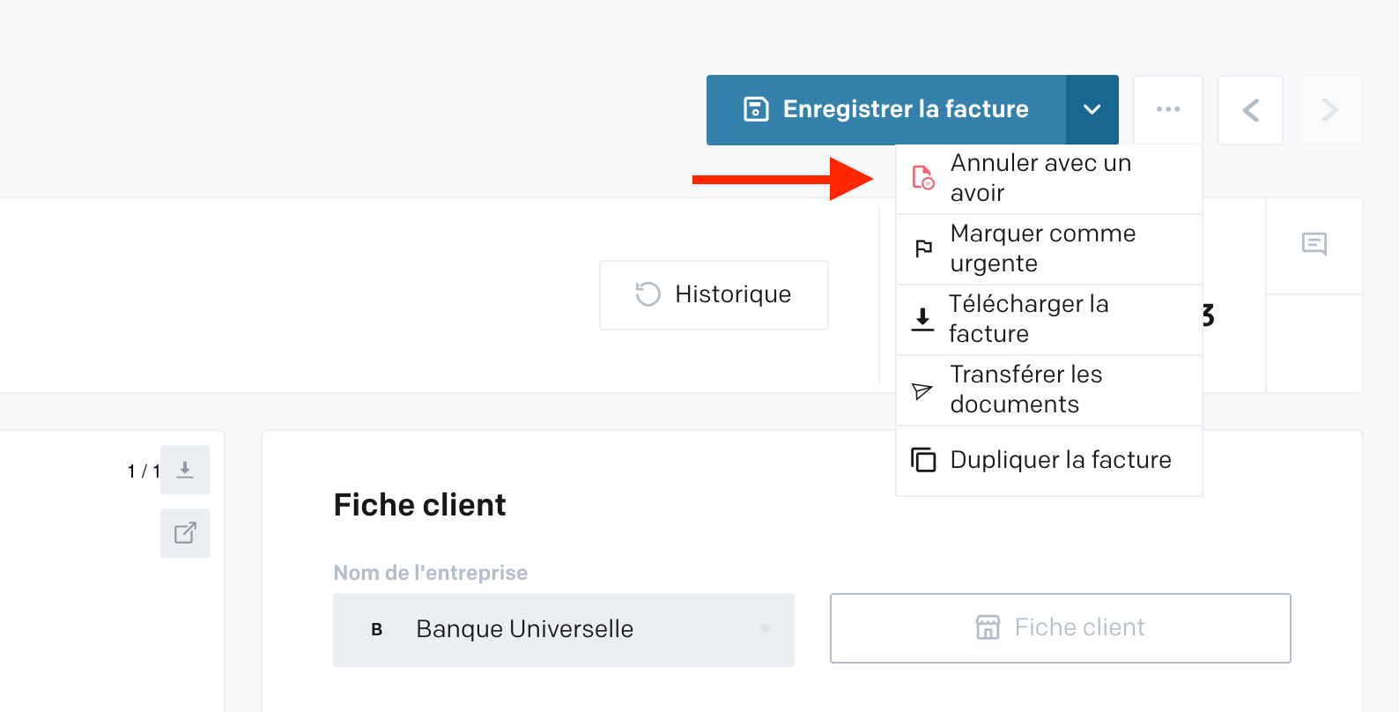
Task: Open the document in new window icon
Action: pyautogui.click(x=185, y=533)
